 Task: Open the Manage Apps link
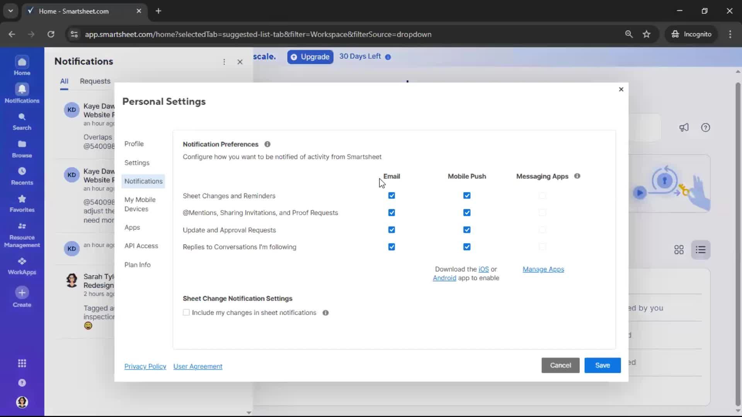point(543,269)
